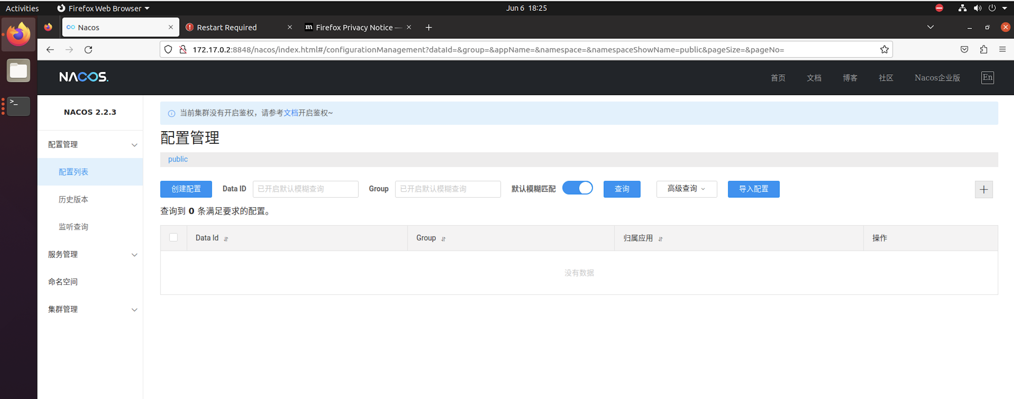
Task: Open Terminal from the Ubuntu dock
Action: (18, 106)
